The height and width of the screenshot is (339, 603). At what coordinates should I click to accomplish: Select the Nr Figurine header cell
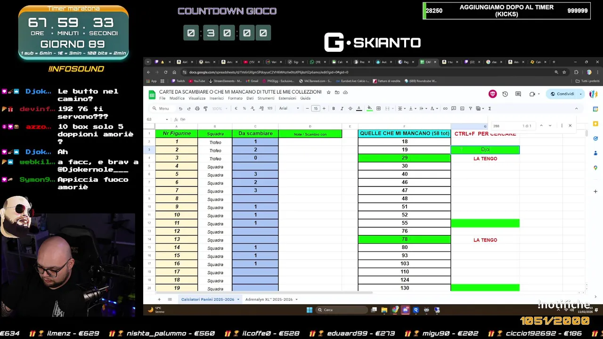click(177, 134)
